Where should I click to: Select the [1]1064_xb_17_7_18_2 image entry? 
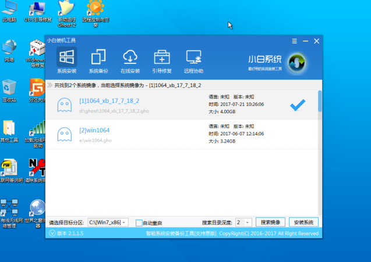pos(182,105)
